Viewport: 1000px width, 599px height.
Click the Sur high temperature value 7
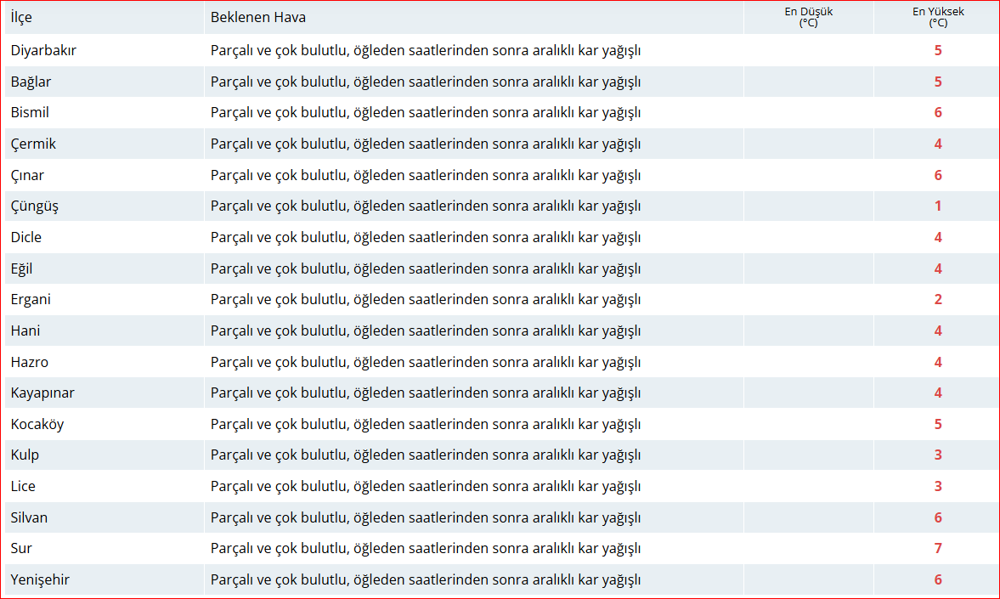[x=938, y=549]
